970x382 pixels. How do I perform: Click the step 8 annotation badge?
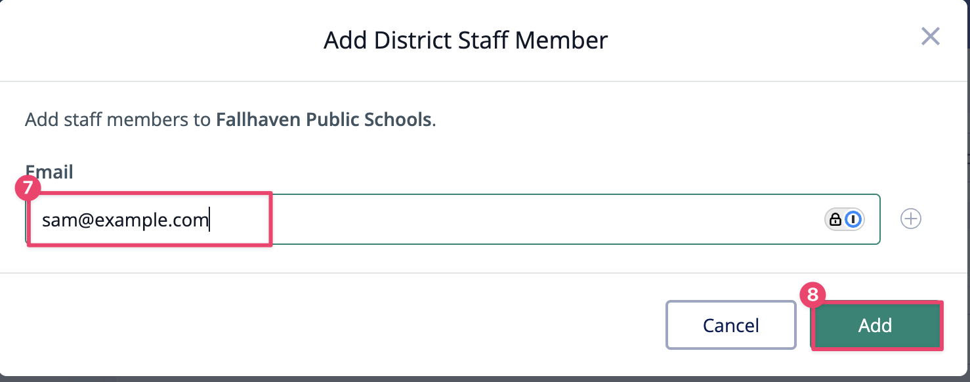click(x=812, y=295)
